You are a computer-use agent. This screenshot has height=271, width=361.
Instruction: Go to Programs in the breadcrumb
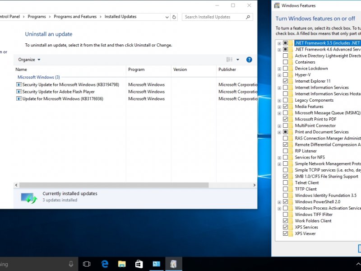pos(37,17)
